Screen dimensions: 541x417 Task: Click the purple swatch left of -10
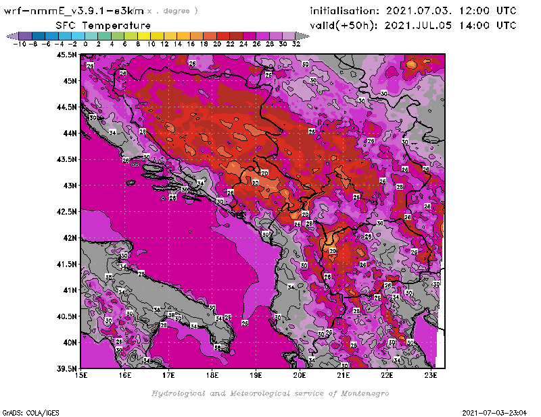[x=24, y=36]
